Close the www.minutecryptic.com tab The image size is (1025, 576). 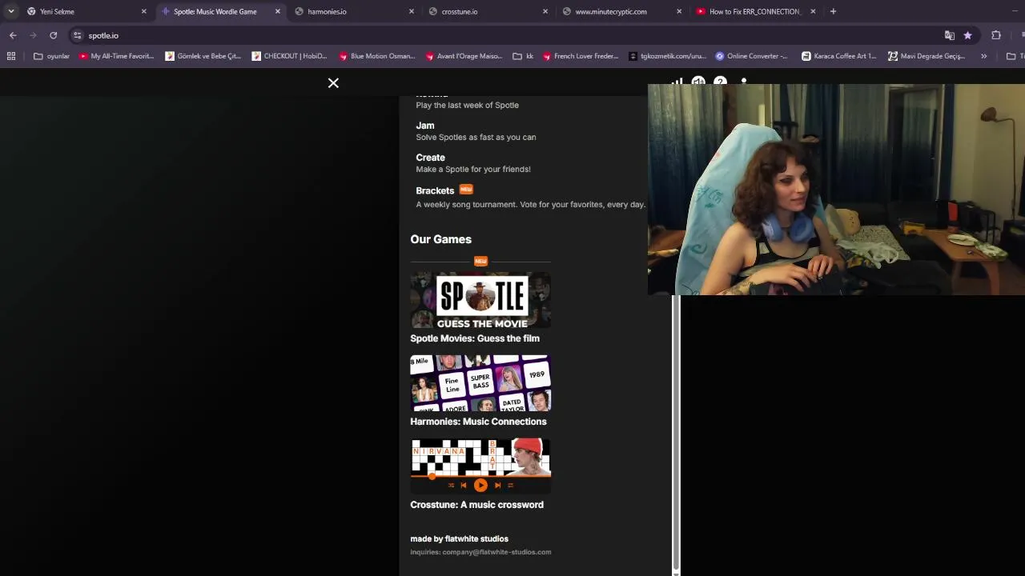pyautogui.click(x=679, y=11)
